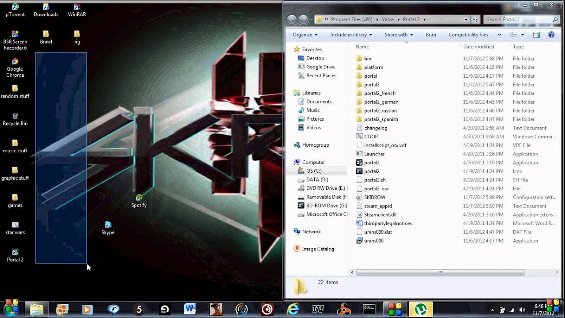The width and height of the screenshot is (565, 318).
Task: Click Compatibility files in the toolbar
Action: tap(468, 34)
